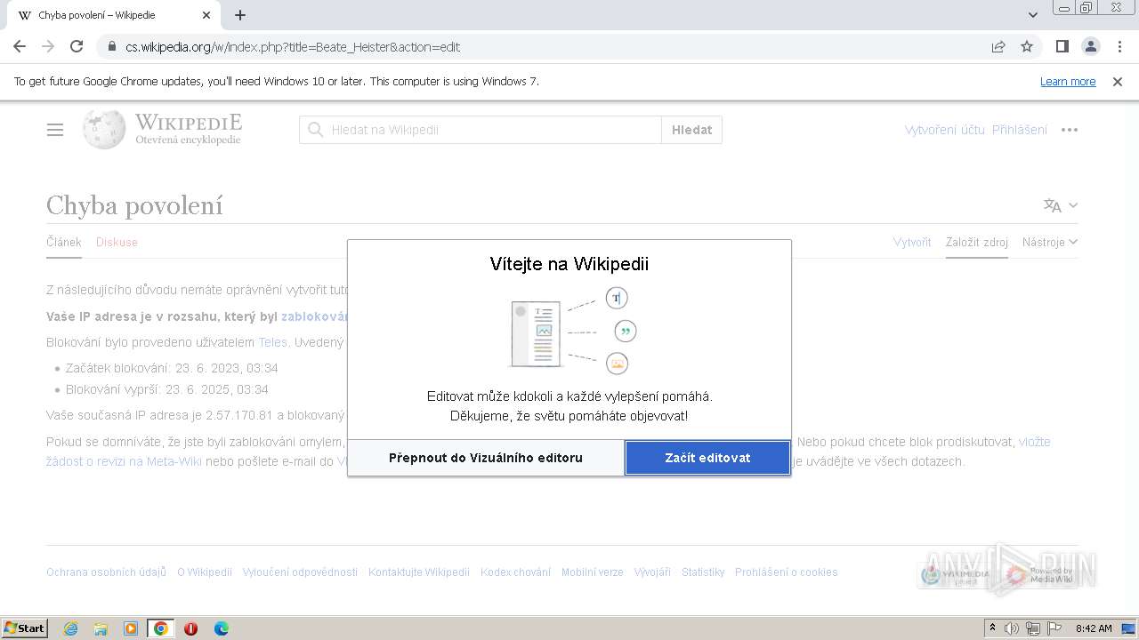Screen dimensions: 1139x640
Task: Close the Chyba povolení browser tab
Action: [x=206, y=15]
